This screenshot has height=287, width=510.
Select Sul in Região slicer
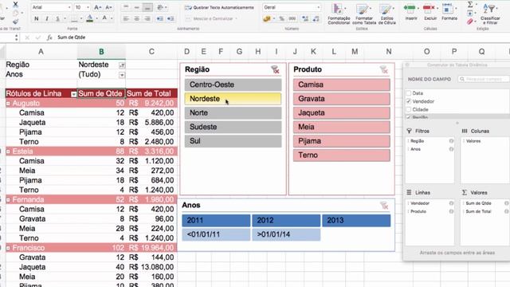(233, 141)
